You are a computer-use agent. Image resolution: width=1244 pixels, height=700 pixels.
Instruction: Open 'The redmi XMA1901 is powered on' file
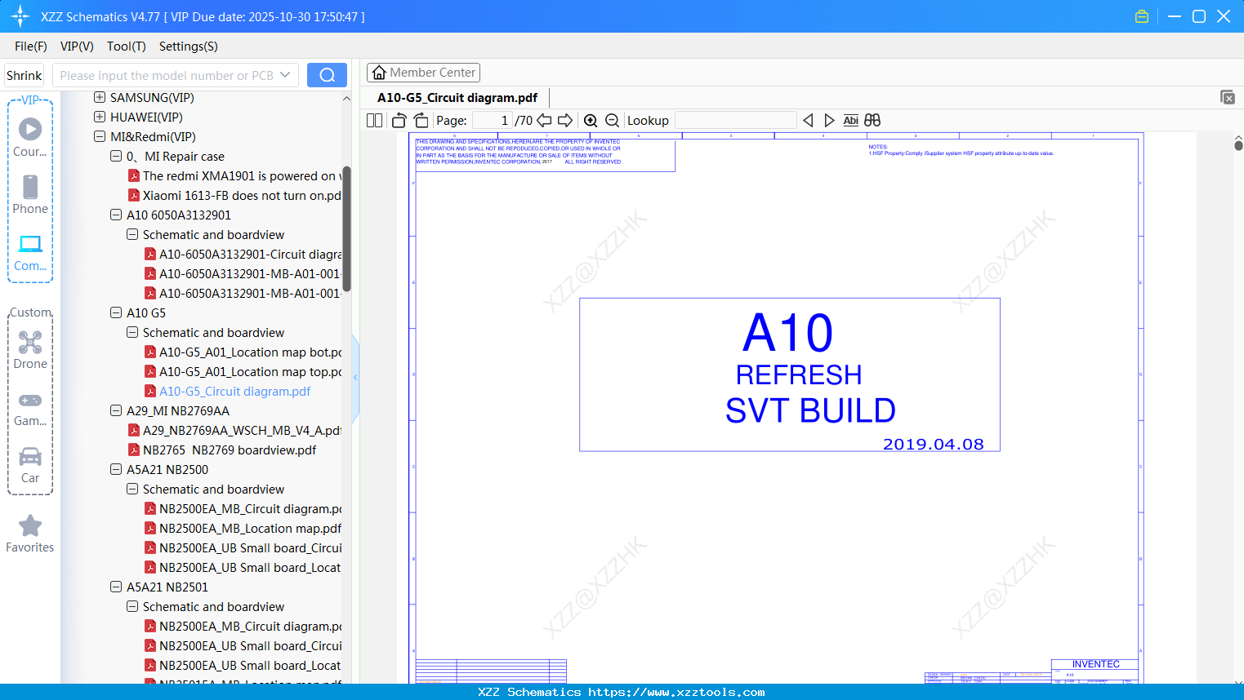click(242, 176)
